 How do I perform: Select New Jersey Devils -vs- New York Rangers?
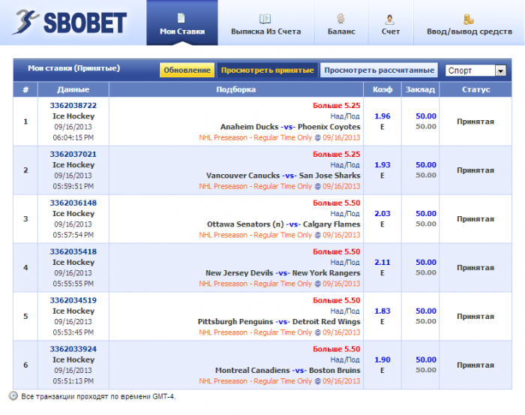click(283, 273)
